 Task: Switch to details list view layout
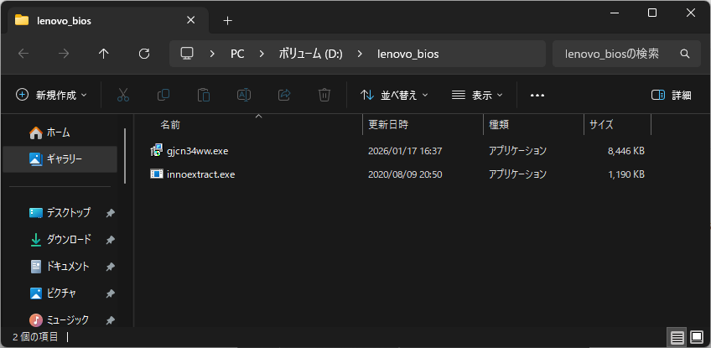(676, 337)
